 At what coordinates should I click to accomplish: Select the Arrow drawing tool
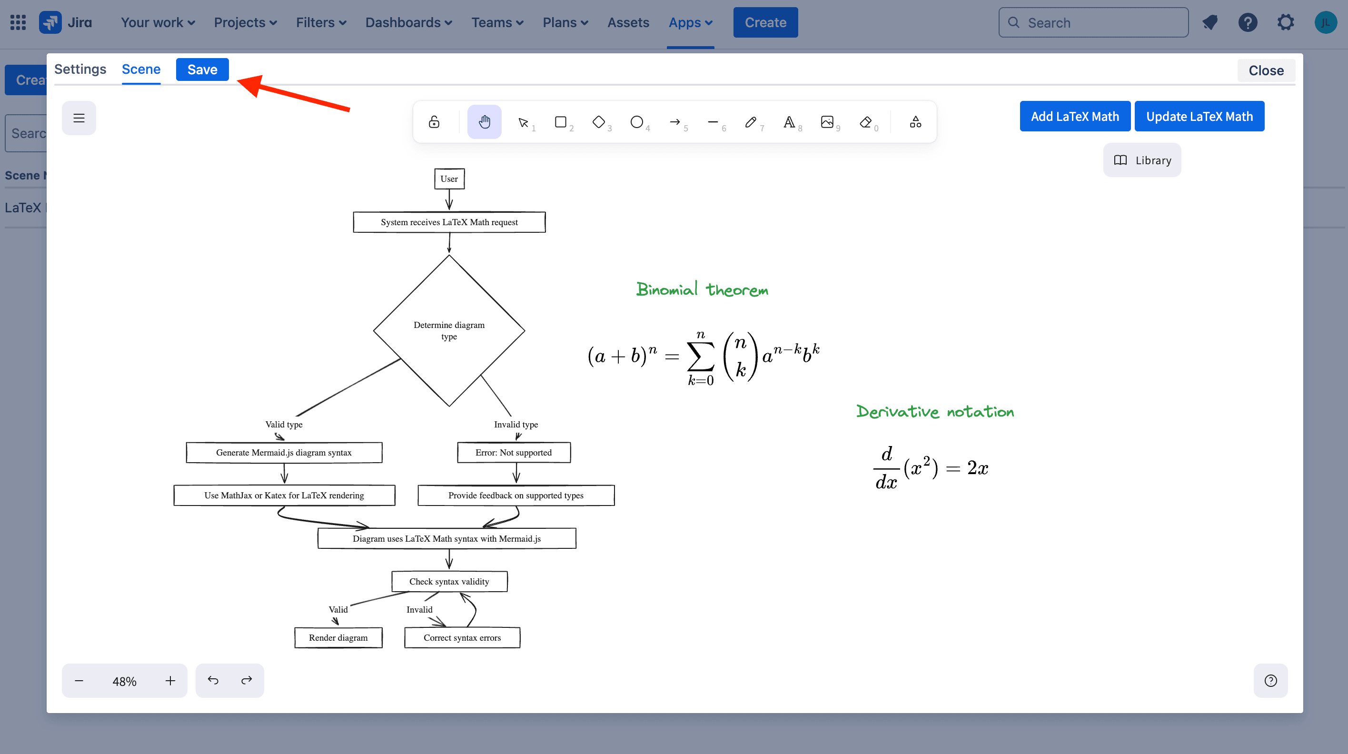tap(675, 122)
